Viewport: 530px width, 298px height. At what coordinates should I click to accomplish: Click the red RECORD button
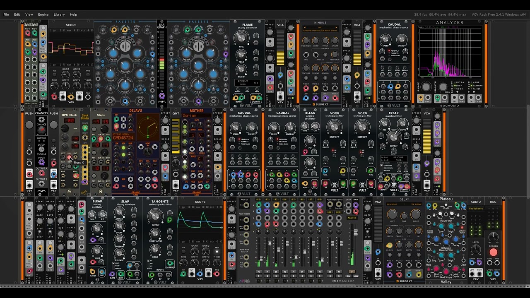[x=493, y=252]
